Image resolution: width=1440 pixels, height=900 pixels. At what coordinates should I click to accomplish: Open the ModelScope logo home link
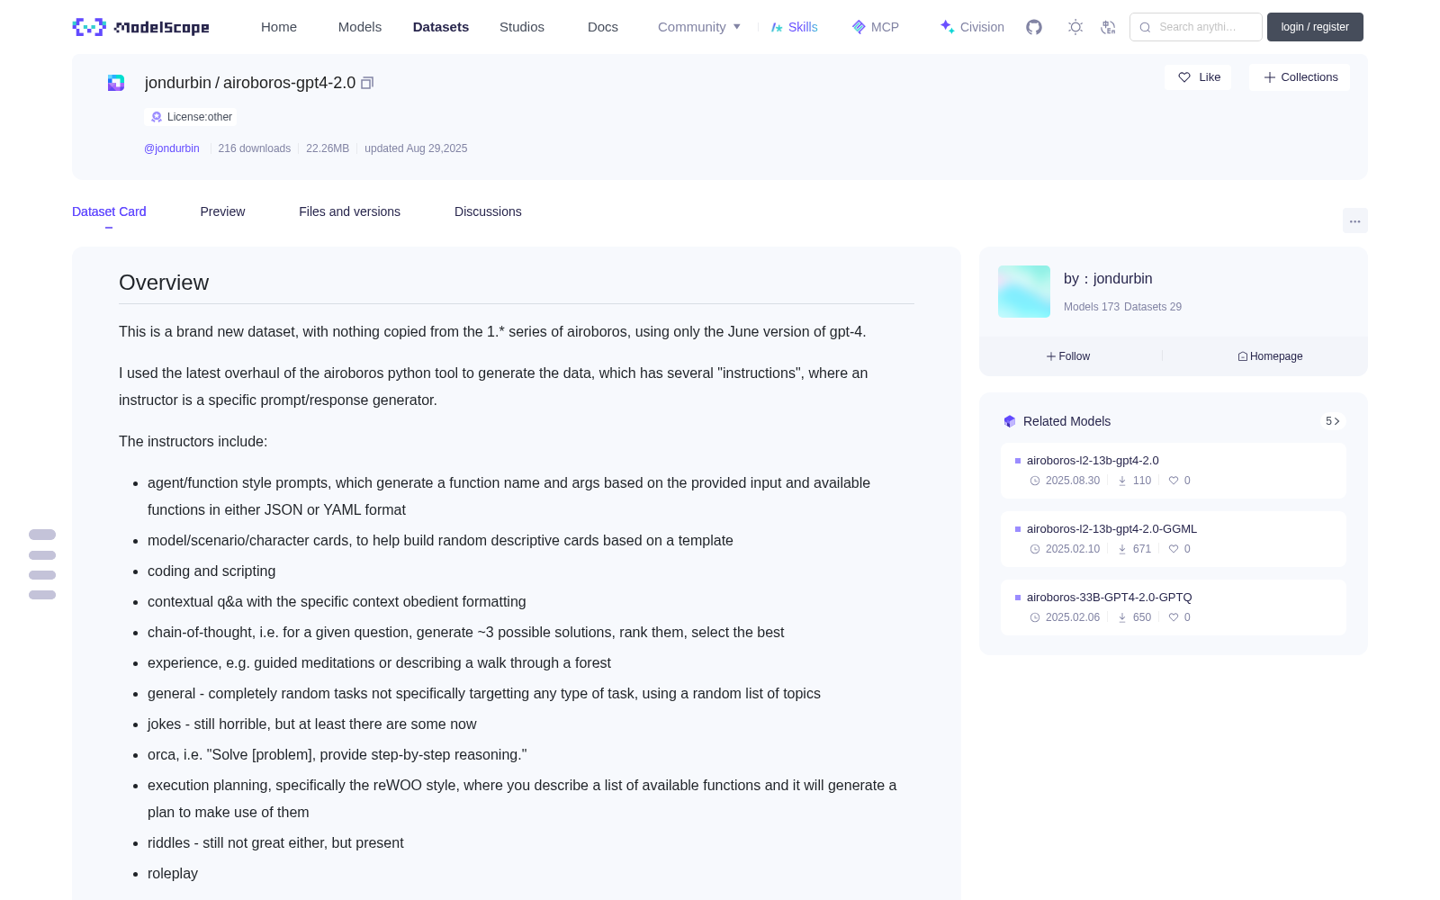tap(141, 27)
